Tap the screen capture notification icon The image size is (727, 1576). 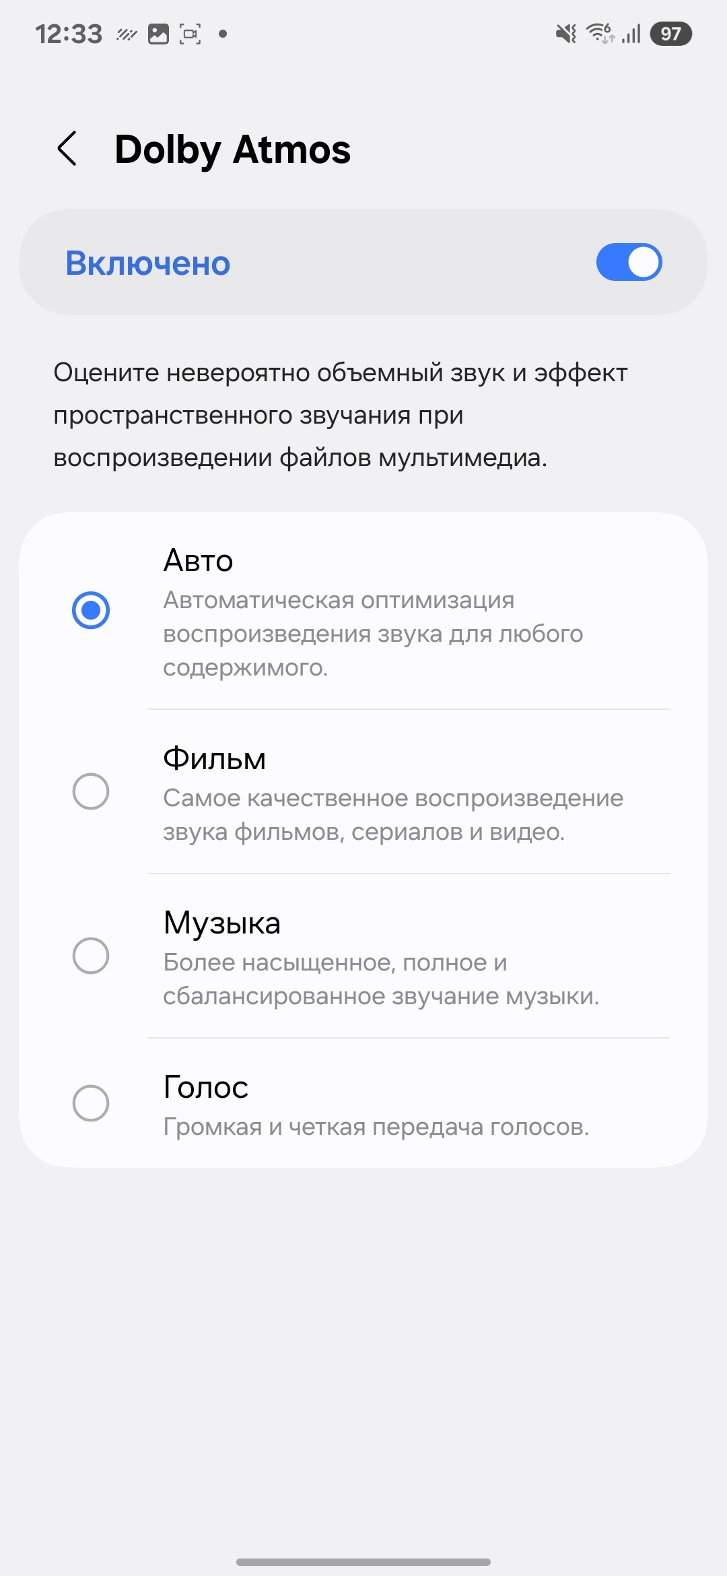tap(191, 34)
